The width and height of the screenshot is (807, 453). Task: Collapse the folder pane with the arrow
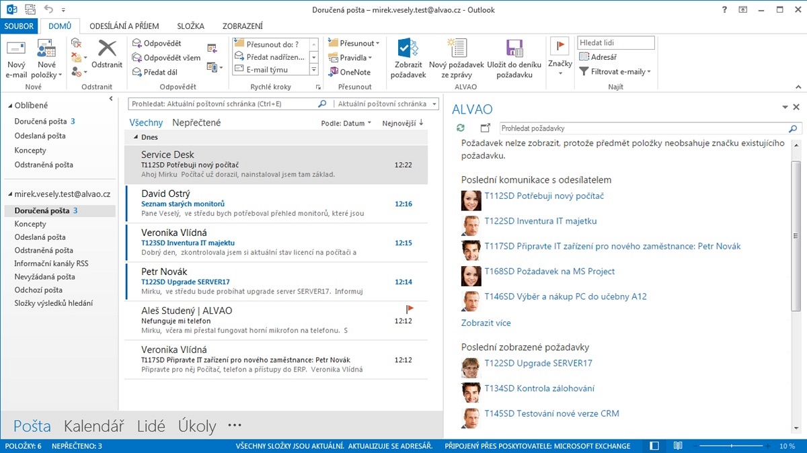[111, 99]
